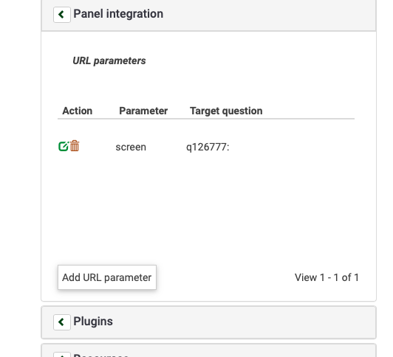Click the Panel integration title text
Viewport: 393px width, 357px height.
pos(118,14)
